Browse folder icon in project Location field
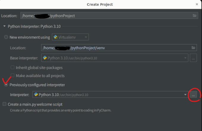Viewport: 202px width, 131px height. (x=195, y=16)
